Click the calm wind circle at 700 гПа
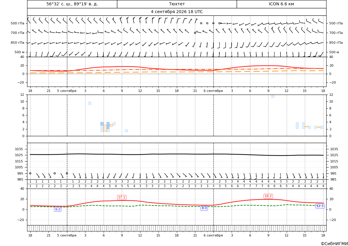The height and width of the screenshot is (246, 348). [x=195, y=33]
